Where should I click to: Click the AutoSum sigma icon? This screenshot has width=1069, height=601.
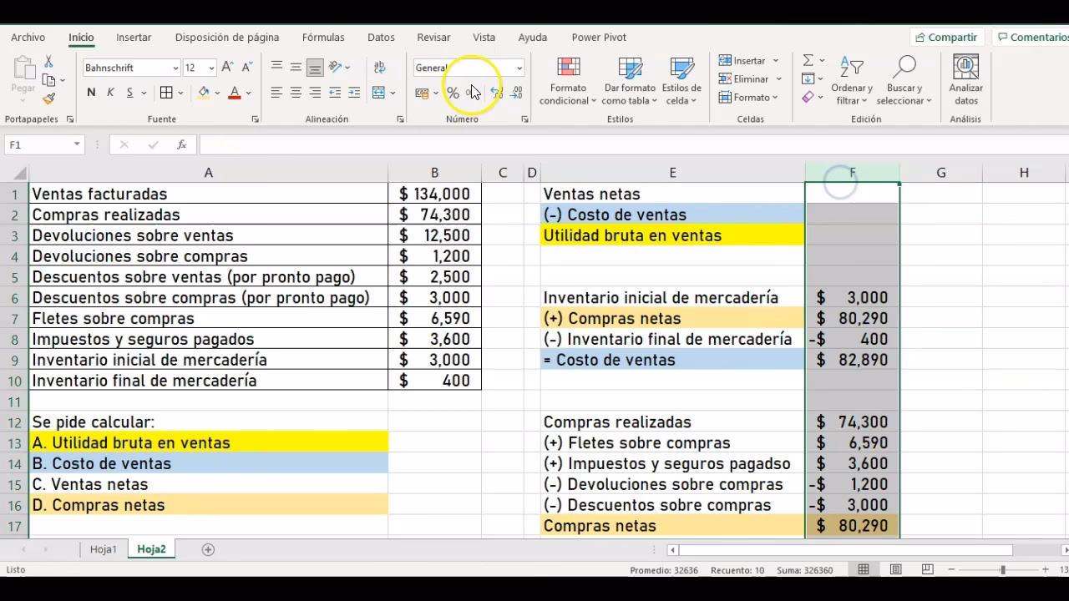[808, 61]
